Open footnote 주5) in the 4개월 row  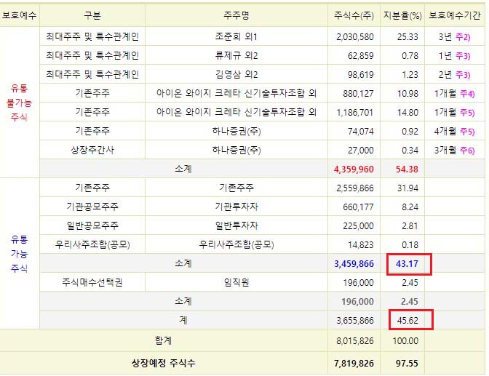[467, 131]
